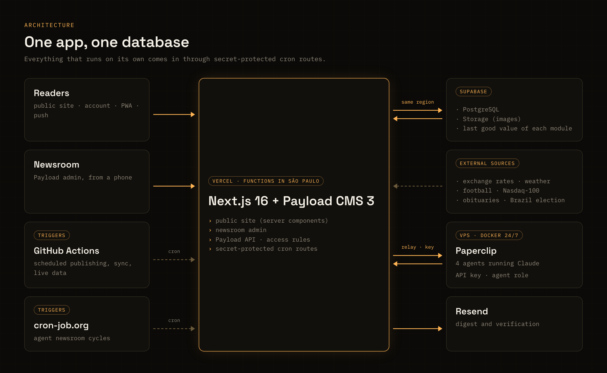Select the cron-job.org title
The height and width of the screenshot is (373, 607).
61,325
